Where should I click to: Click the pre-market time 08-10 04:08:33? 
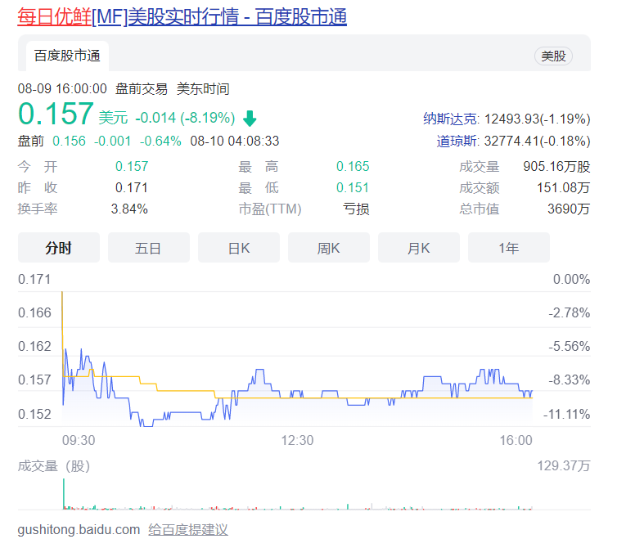coord(235,141)
